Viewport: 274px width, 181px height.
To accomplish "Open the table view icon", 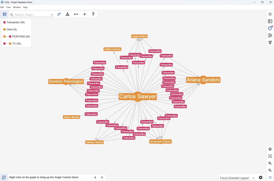I will (270, 22).
